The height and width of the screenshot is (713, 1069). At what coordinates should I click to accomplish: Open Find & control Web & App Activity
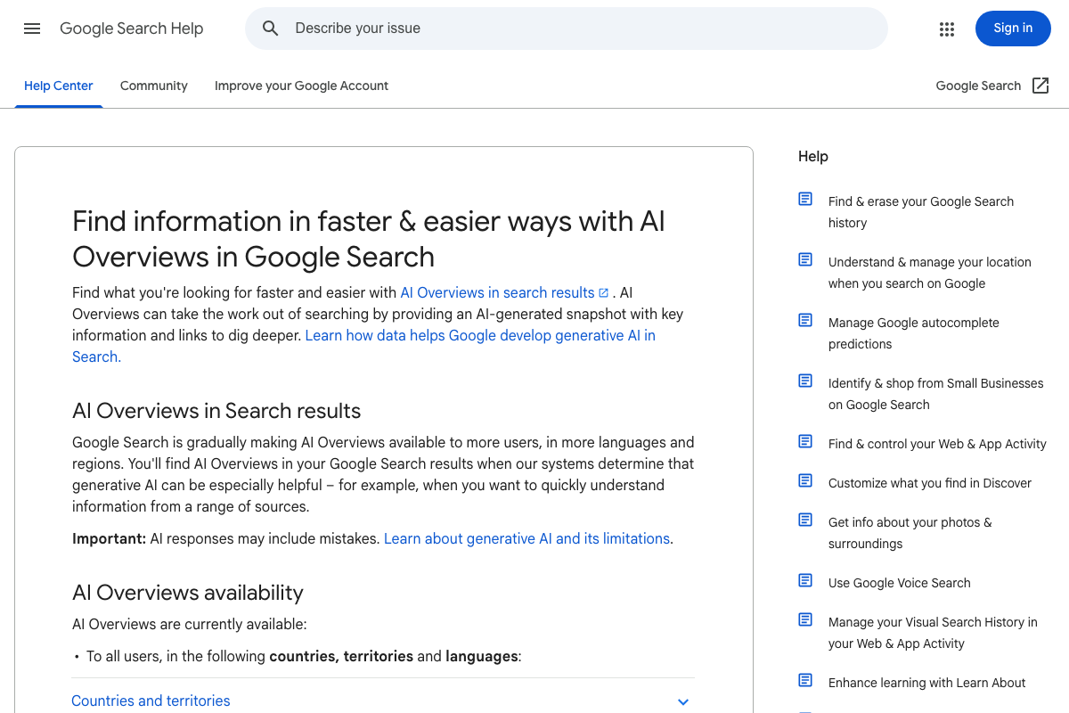tap(937, 444)
